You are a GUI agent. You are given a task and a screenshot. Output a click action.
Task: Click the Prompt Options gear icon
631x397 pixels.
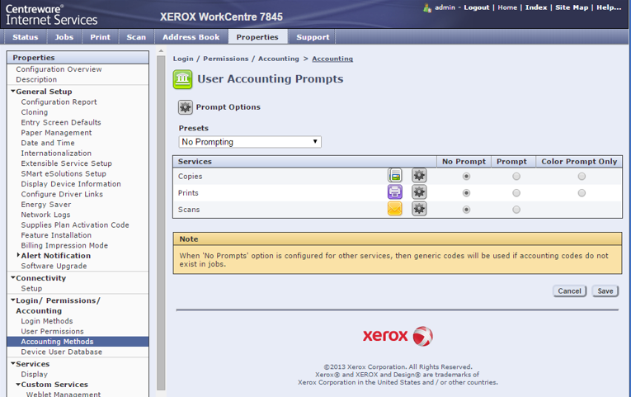click(186, 107)
